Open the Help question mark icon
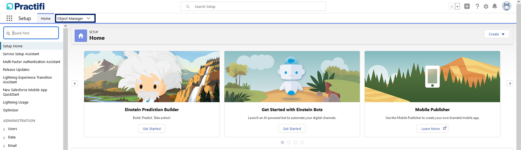521x150 pixels. tap(477, 6)
